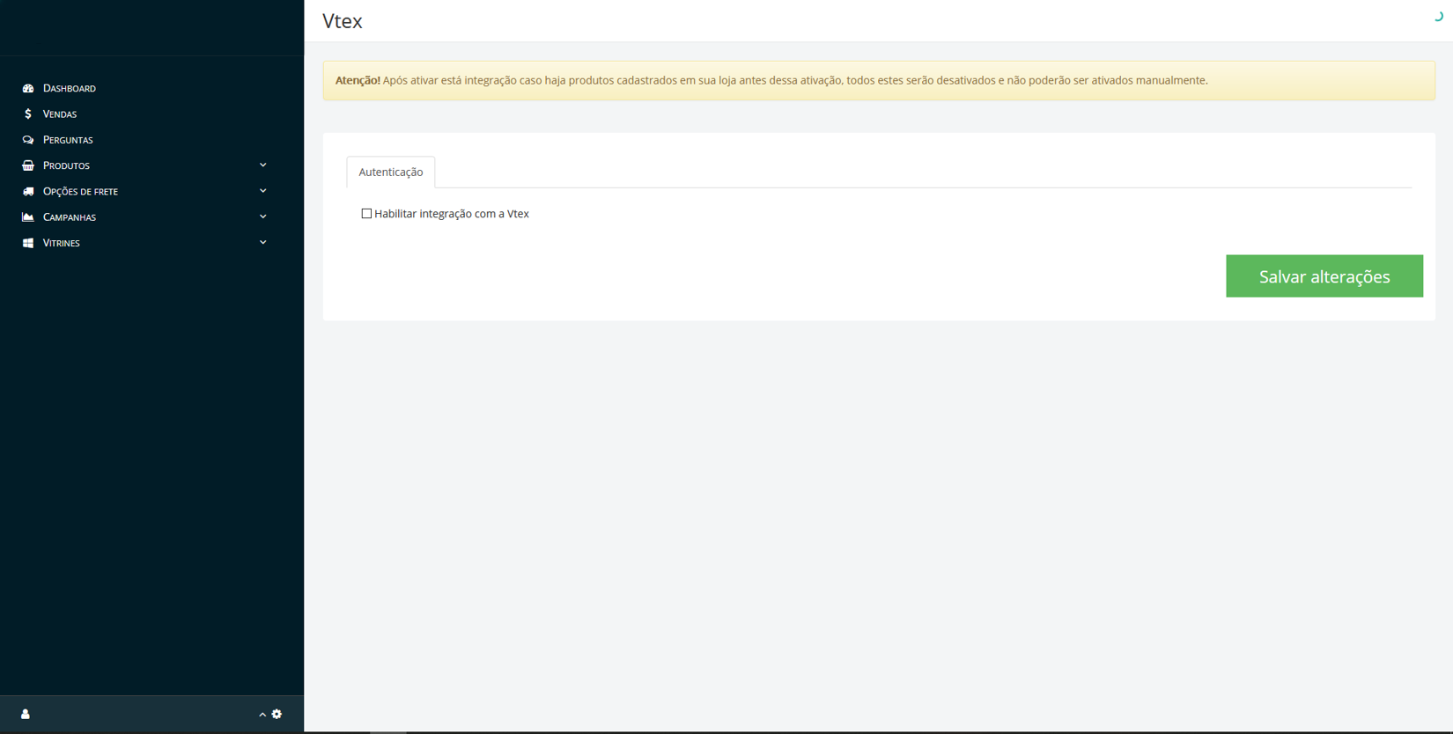1453x734 pixels.
Task: Expand the Vitrines submenu chevron
Action: click(263, 242)
